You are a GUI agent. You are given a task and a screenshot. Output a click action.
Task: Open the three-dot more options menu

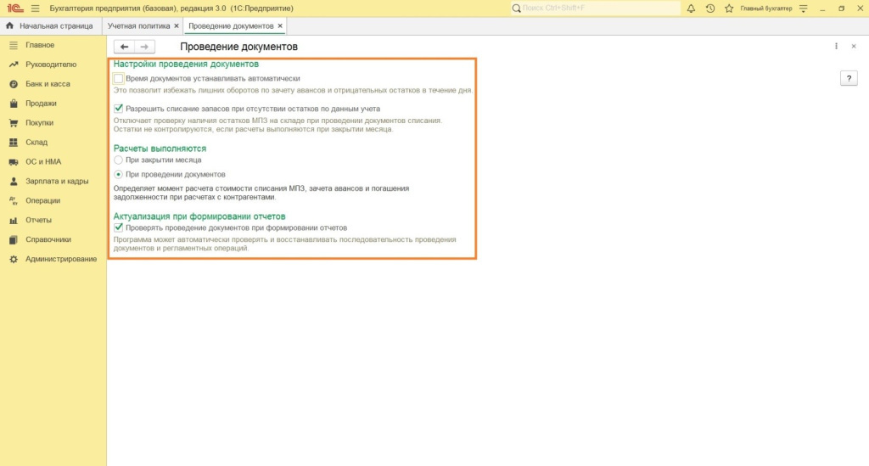836,47
